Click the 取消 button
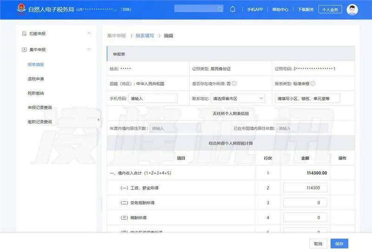This screenshot has height=252, width=372. coord(318,244)
